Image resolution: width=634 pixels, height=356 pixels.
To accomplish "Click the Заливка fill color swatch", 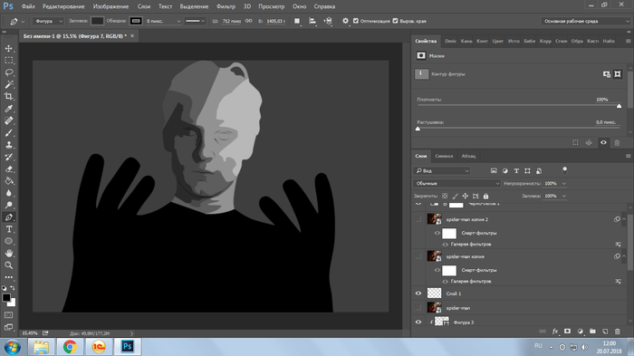I will point(97,21).
